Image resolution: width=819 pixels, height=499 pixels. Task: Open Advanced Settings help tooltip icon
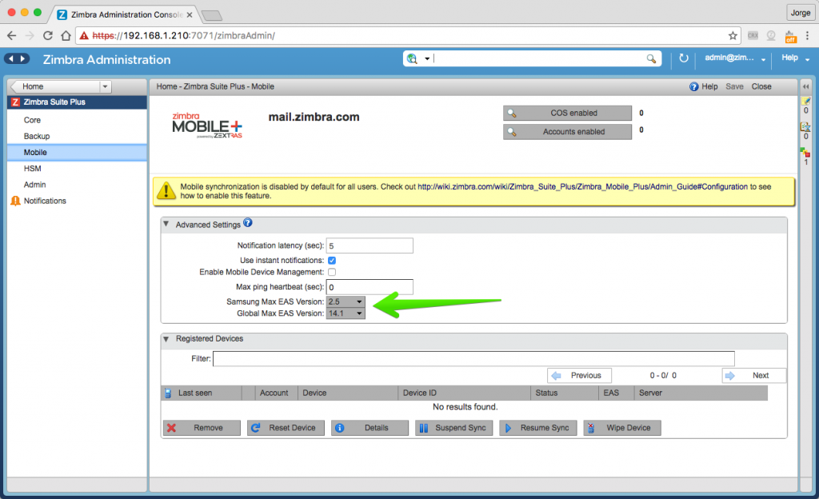(248, 223)
